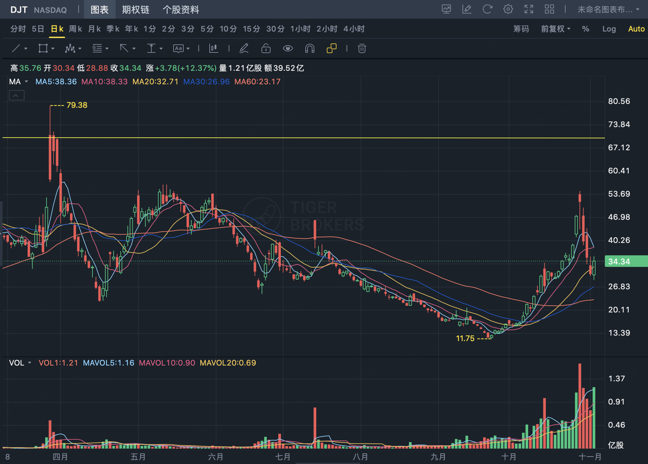The width and height of the screenshot is (648, 464).
Task: Click the 筹码 chip distribution button
Action: 521,29
